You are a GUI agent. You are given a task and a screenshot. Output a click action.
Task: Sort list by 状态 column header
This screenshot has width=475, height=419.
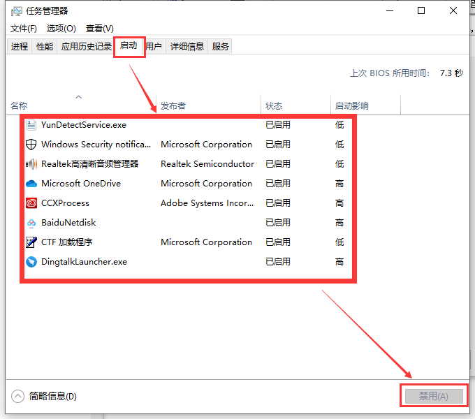[274, 106]
